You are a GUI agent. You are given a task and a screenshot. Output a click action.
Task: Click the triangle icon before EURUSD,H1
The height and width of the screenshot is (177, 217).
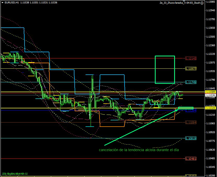pos(2,3)
